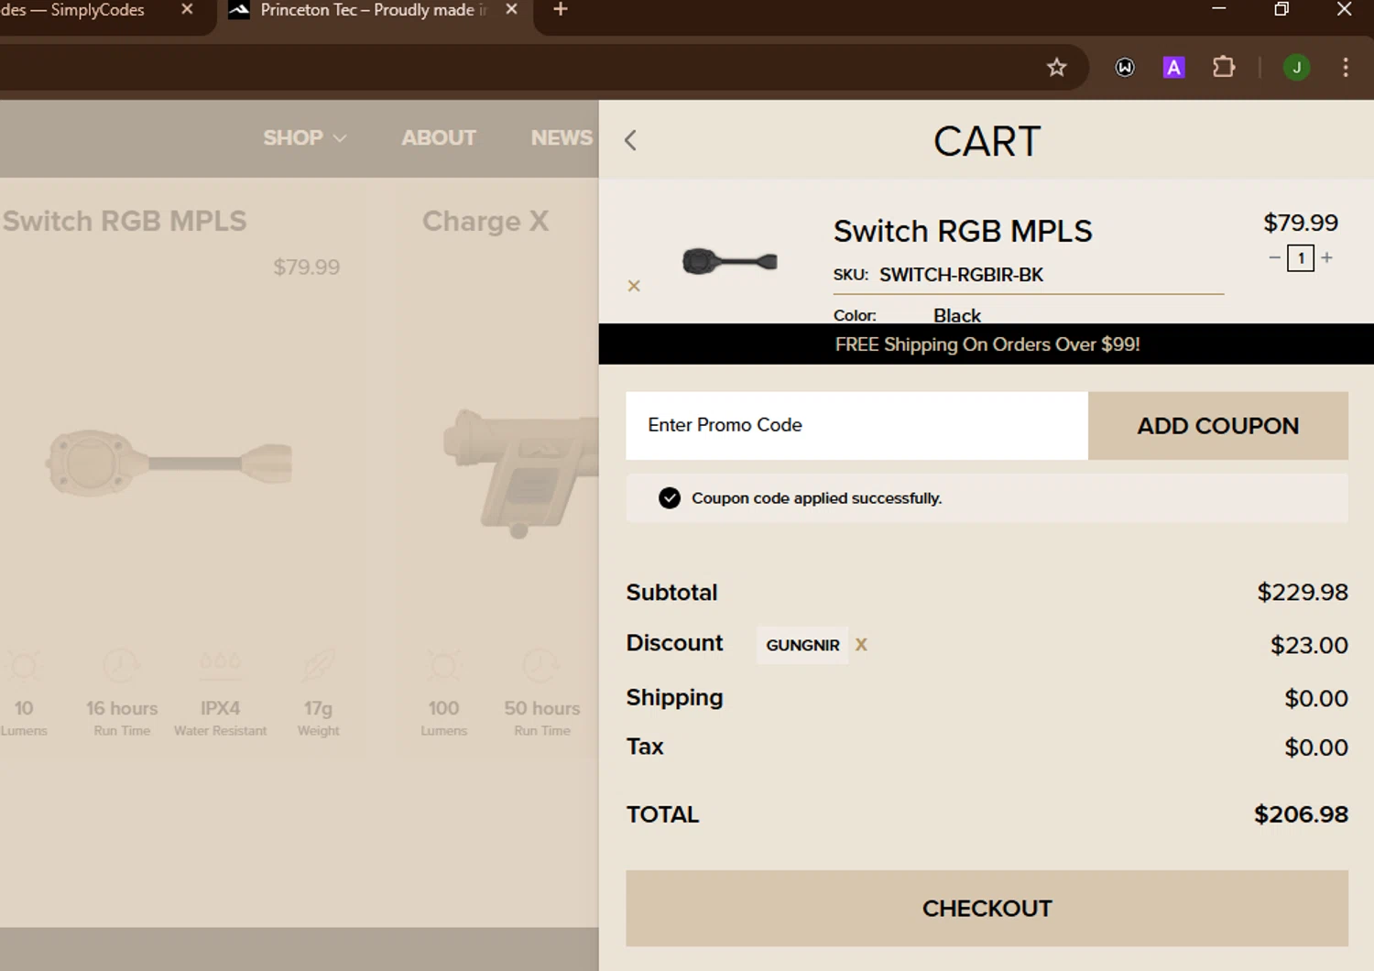The height and width of the screenshot is (971, 1374).
Task: Open a new browser tab
Action: coord(561,9)
